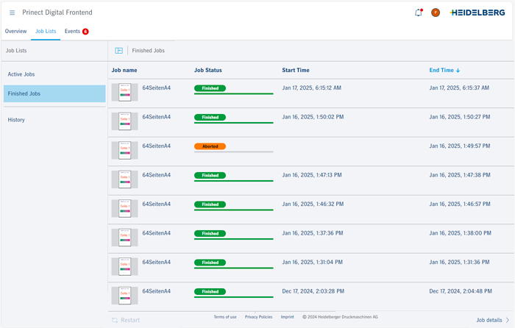Open the Terms of use link
This screenshot has width=515, height=328.
(225, 317)
